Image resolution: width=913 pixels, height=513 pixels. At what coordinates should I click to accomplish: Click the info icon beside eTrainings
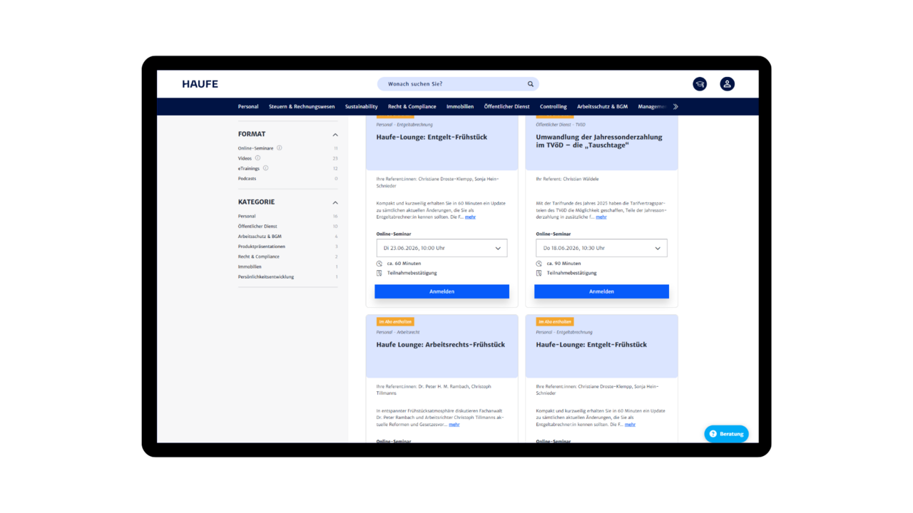pos(264,168)
